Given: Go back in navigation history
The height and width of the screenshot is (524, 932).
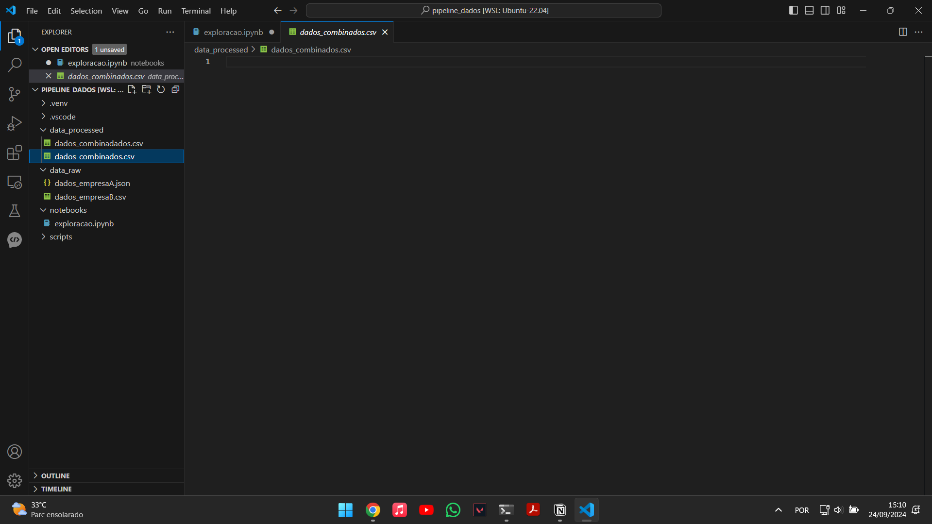Looking at the screenshot, I should pyautogui.click(x=277, y=11).
